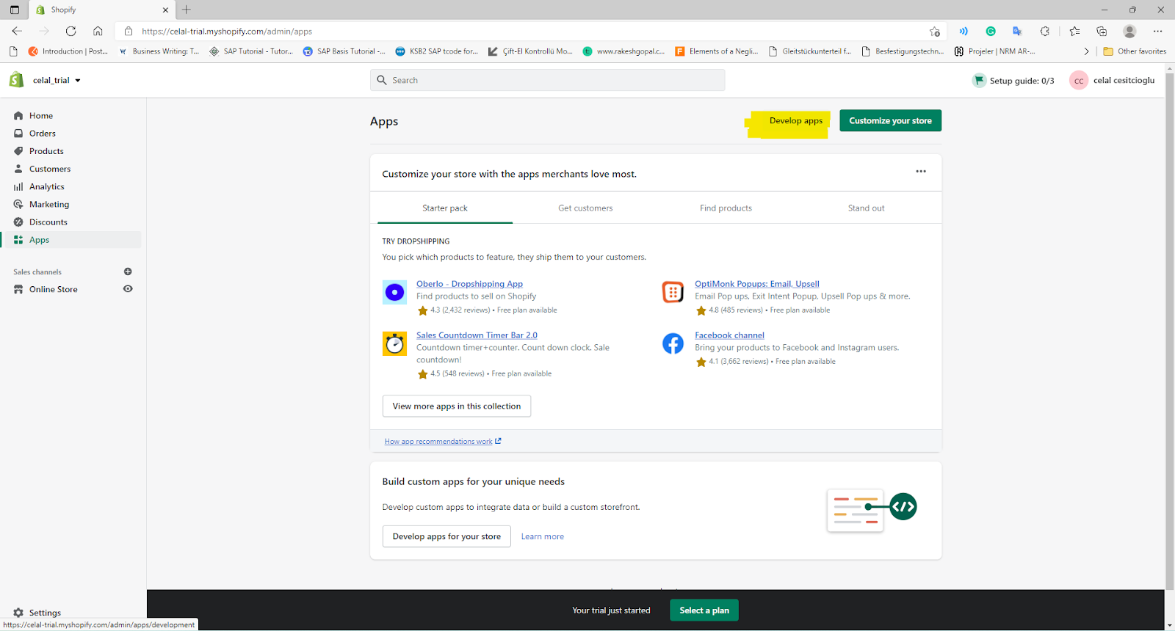Click View more apps in this collection
1175x631 pixels.
[x=456, y=406]
